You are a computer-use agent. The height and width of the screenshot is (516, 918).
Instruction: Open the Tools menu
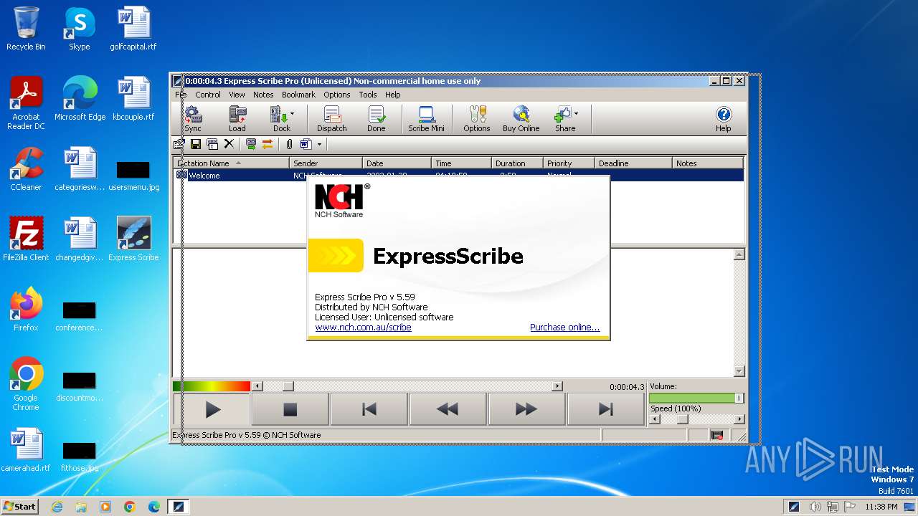[x=368, y=95]
